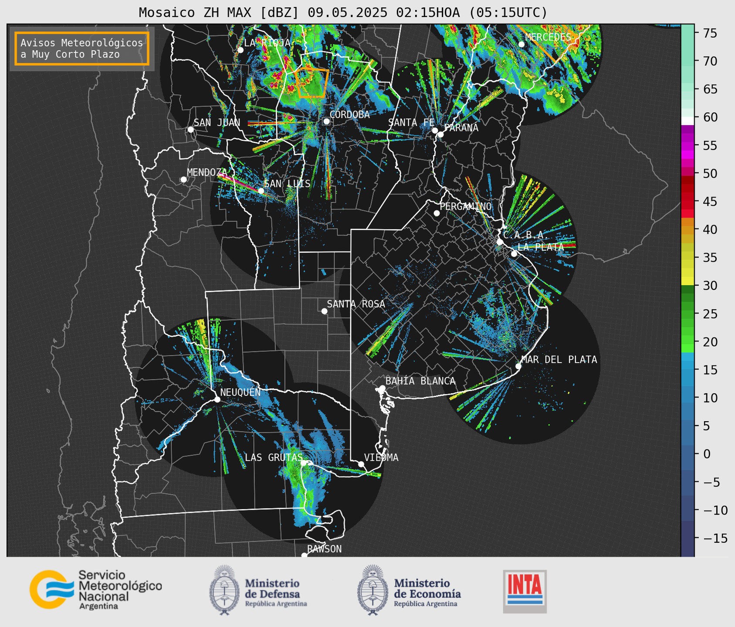Click the 65 tick label on the color scale

(x=710, y=89)
